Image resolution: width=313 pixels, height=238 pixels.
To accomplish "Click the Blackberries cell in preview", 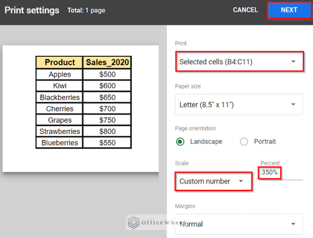I will (60, 97).
